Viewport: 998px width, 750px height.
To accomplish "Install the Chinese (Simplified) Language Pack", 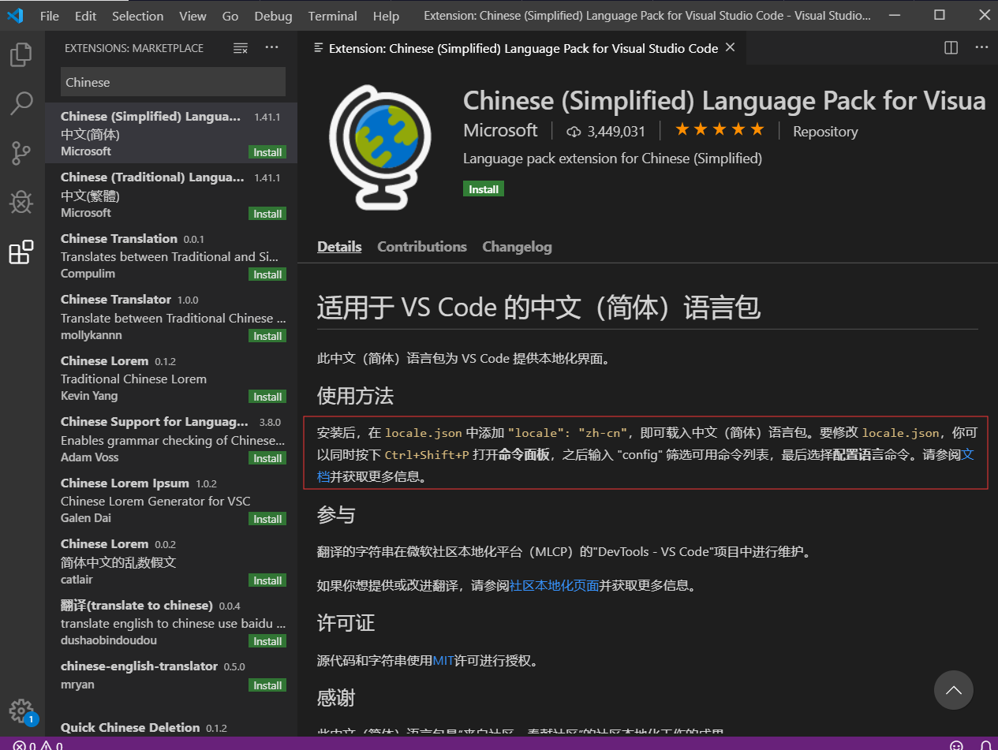I will (x=483, y=188).
